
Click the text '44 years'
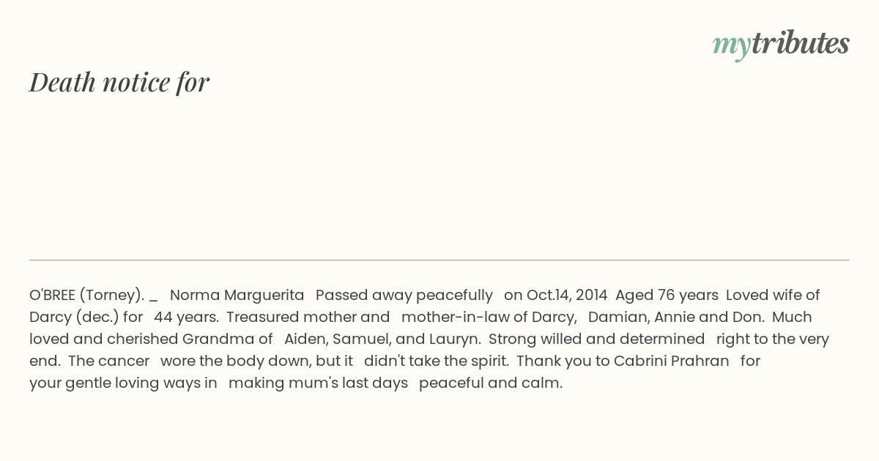coord(186,318)
